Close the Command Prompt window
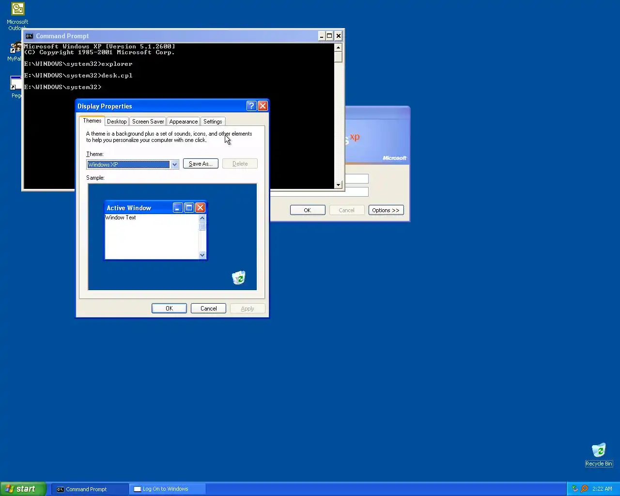 click(x=339, y=36)
